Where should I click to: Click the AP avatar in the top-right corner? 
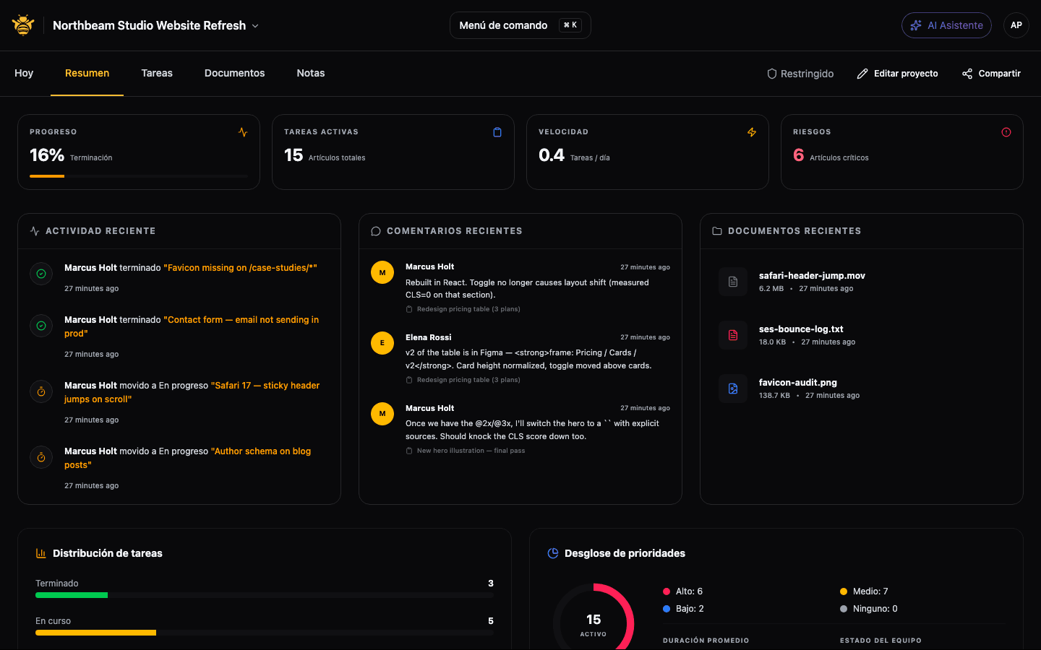pos(1016,25)
